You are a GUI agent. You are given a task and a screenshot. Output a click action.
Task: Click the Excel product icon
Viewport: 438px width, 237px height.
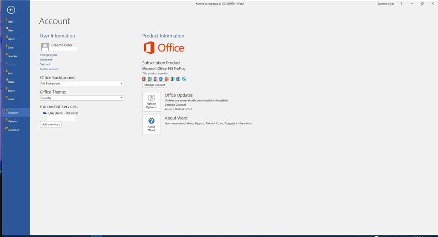pyautogui.click(x=150, y=79)
